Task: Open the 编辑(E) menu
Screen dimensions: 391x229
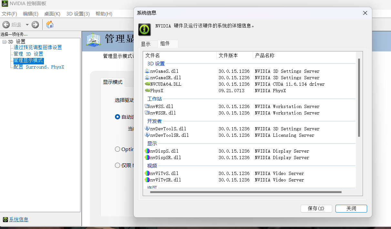Action: pyautogui.click(x=31, y=14)
